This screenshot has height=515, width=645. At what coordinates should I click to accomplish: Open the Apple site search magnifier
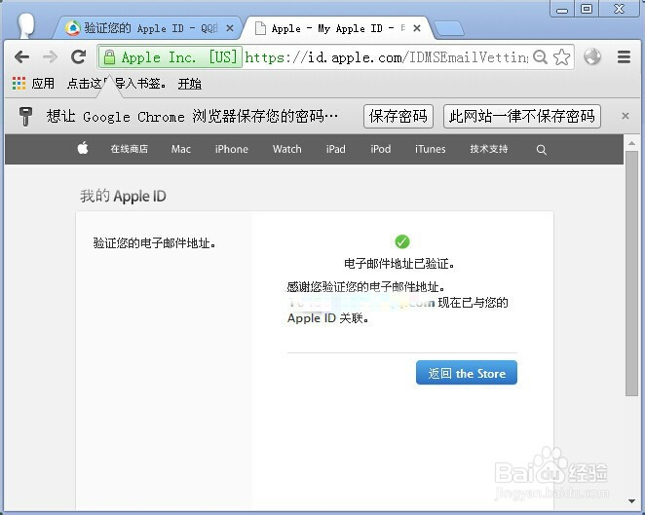tap(542, 150)
